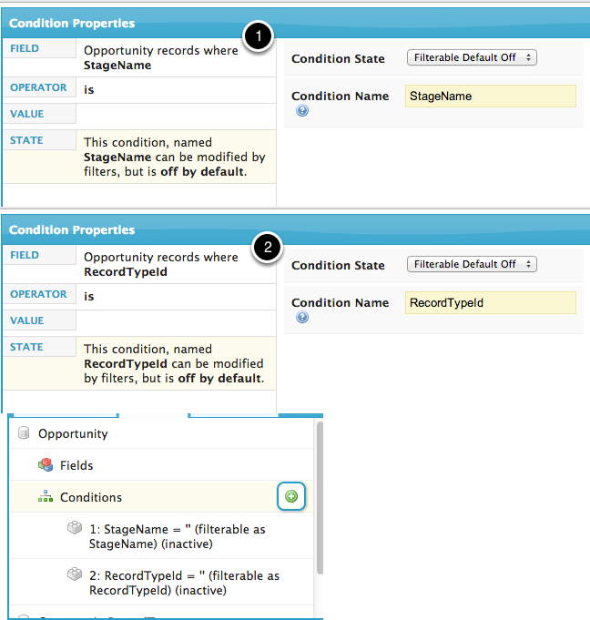Select the Opportunity node in the tree

pos(73,434)
